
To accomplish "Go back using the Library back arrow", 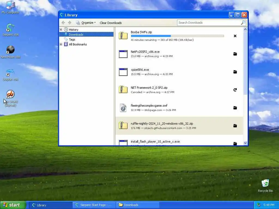I will pyautogui.click(x=63, y=23).
